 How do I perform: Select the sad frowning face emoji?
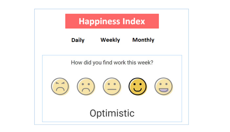86,86
